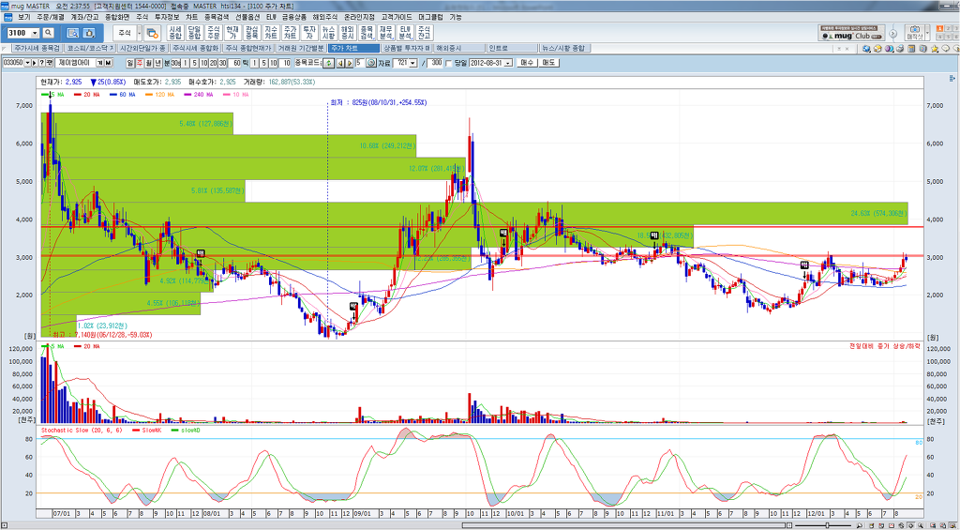Click the small play arrow beside stock code
Viewport: 960px width, 530px height.
[x=35, y=63]
